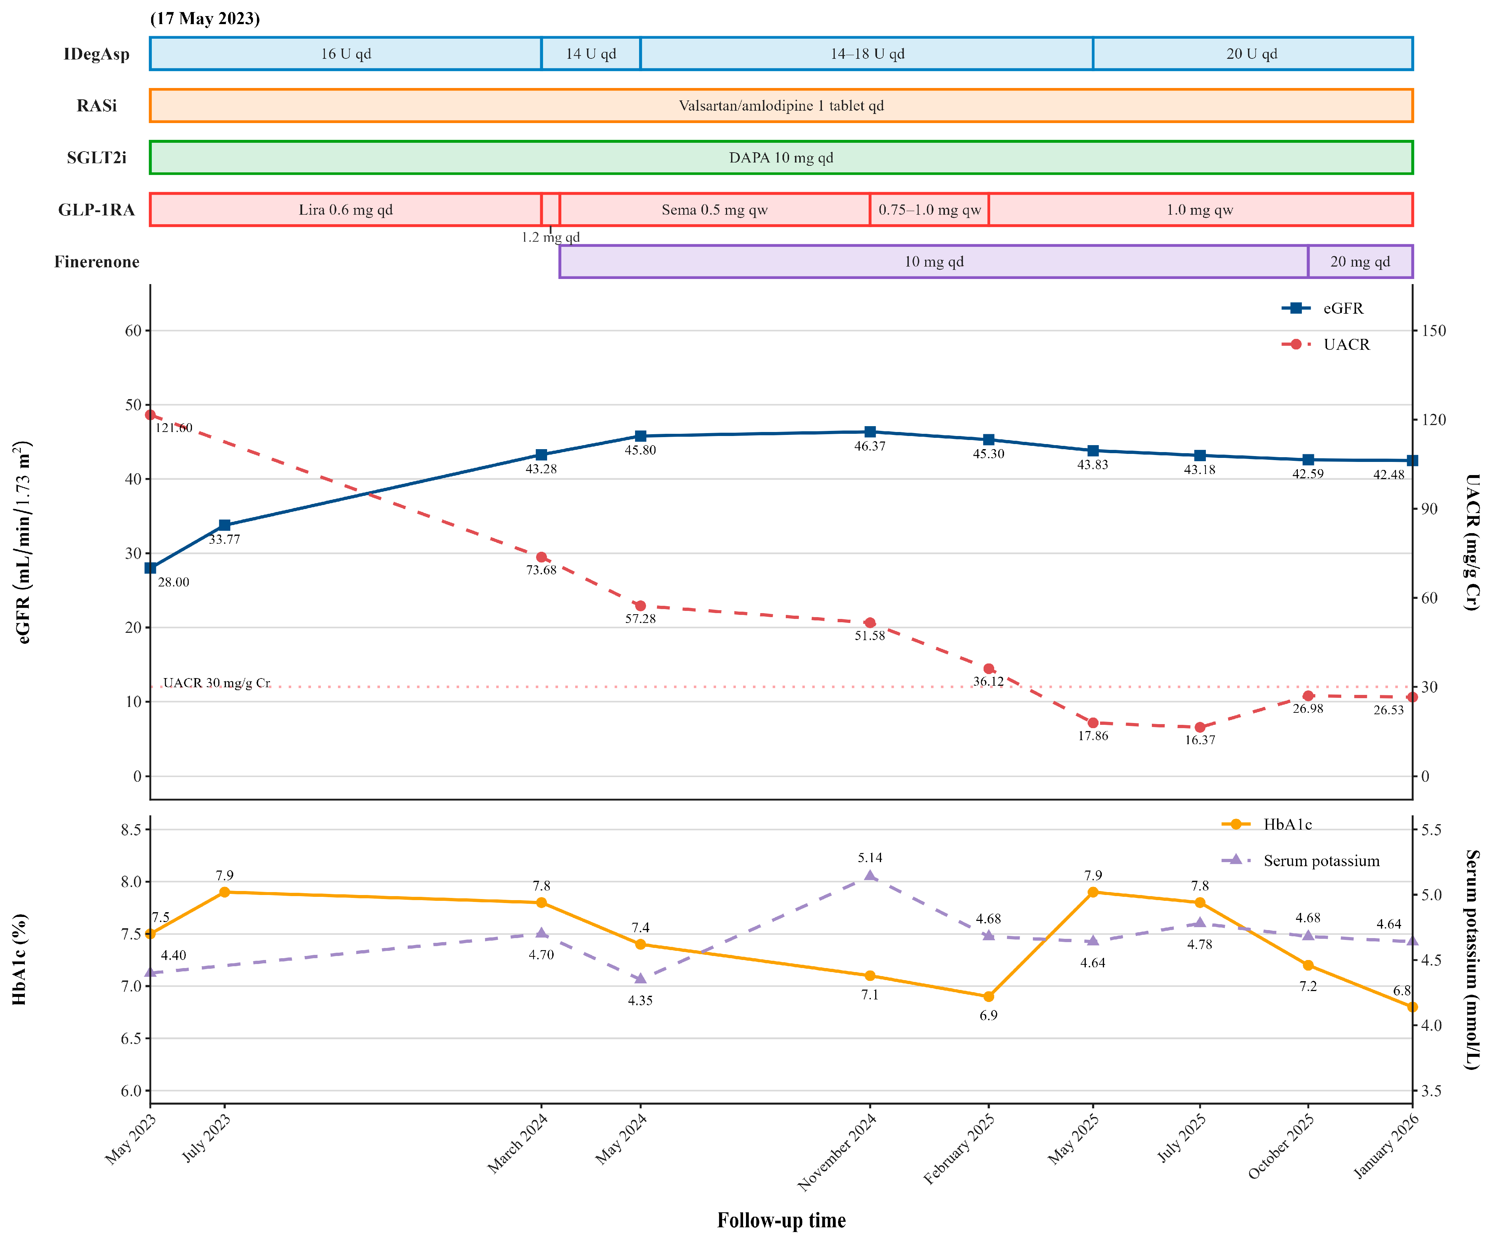Screen dimensions: 1492x1243
Task: Click the Finerenone row label
Action: click(97, 261)
